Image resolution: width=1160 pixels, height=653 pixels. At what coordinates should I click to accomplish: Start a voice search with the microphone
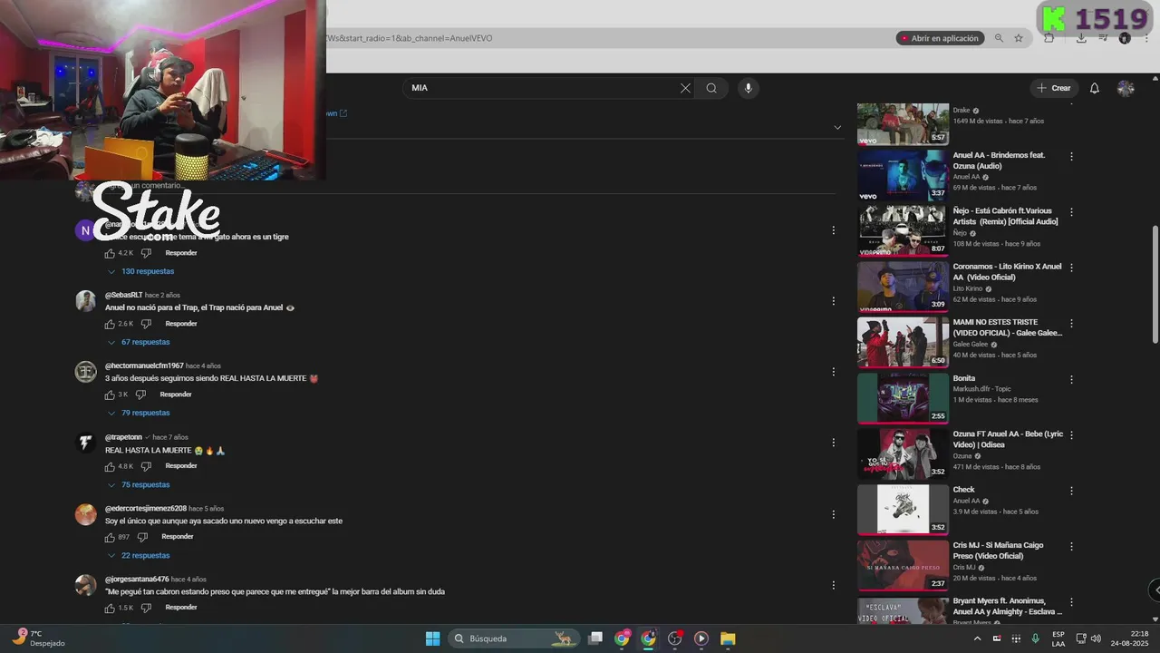(x=748, y=88)
